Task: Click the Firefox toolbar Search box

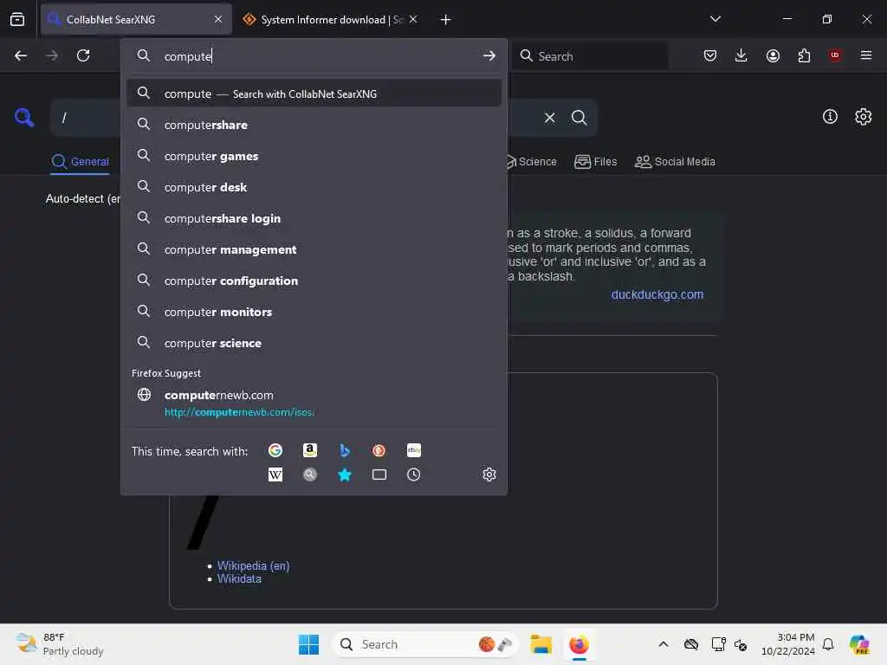Action: (x=590, y=55)
